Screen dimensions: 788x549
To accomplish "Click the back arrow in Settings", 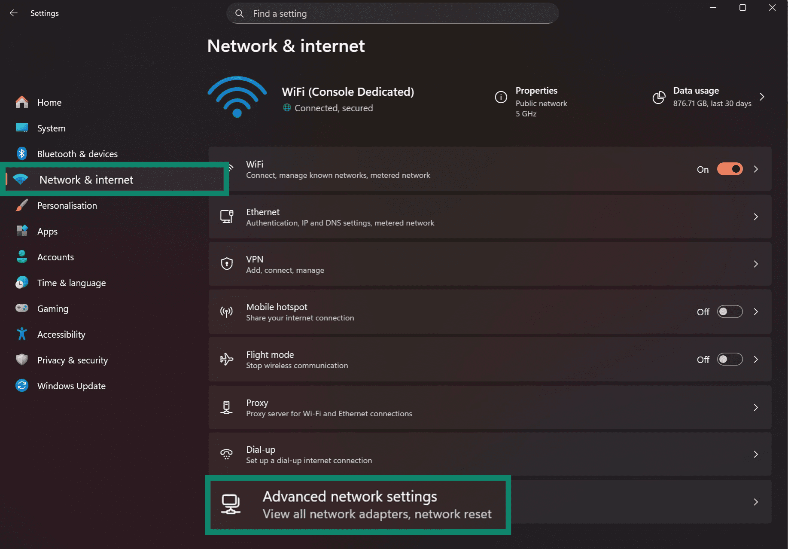I will pos(13,13).
